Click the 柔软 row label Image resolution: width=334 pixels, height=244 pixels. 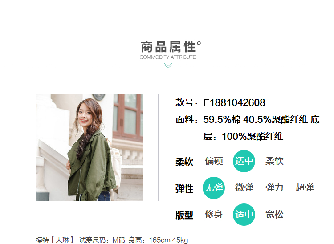click(x=184, y=162)
